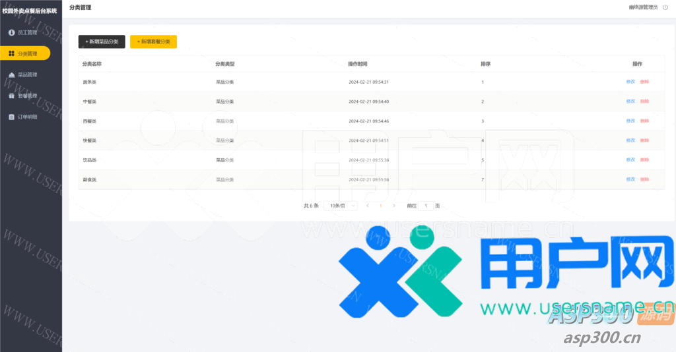
Task: Click 修改 for 面条类 row
Action: tap(630, 82)
